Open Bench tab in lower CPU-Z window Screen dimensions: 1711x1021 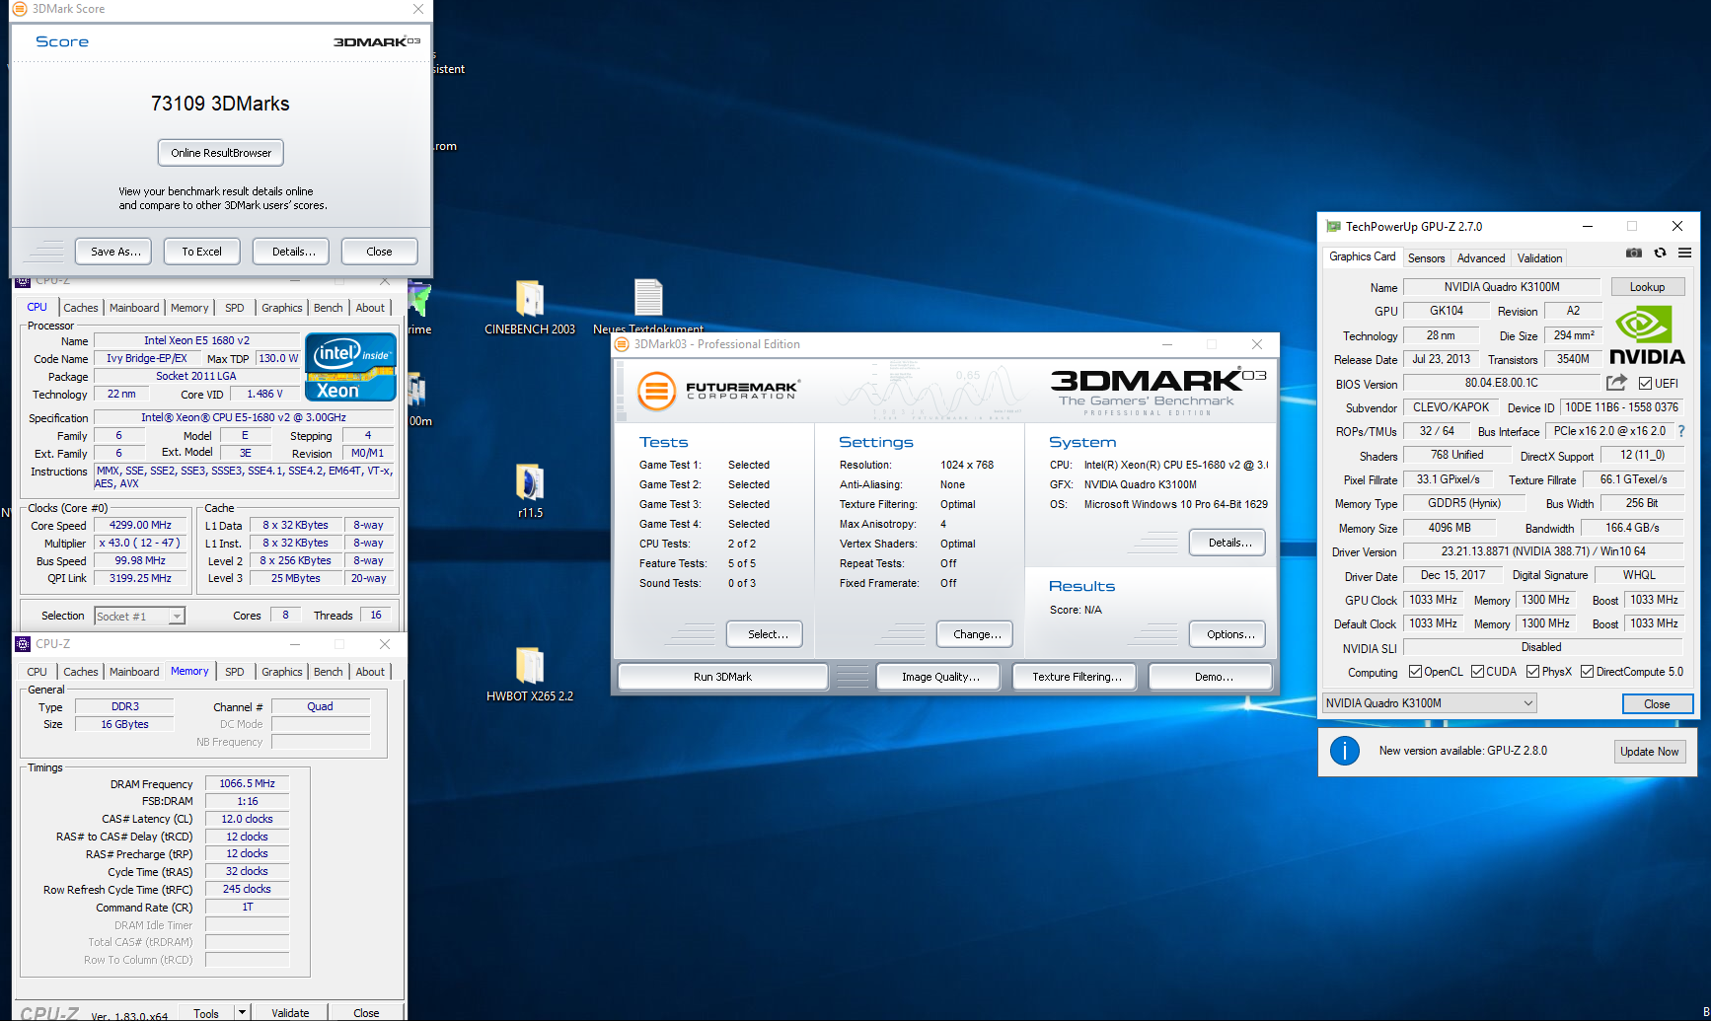pos(328,672)
